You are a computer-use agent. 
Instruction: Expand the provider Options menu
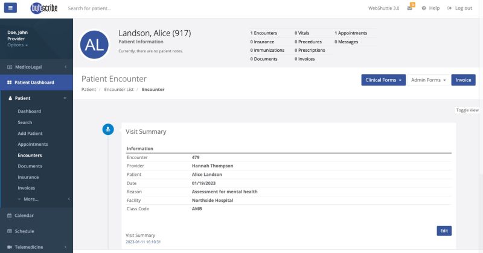tap(18, 45)
